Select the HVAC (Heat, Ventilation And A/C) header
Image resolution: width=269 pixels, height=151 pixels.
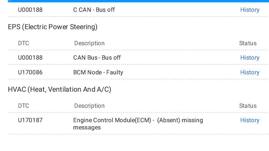pos(59,89)
